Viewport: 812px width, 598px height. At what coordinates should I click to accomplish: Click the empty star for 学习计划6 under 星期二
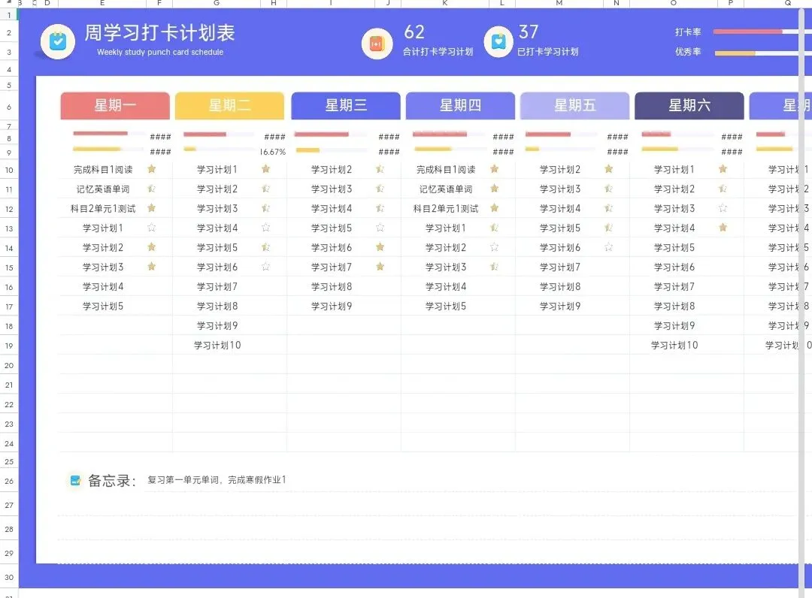[265, 267]
